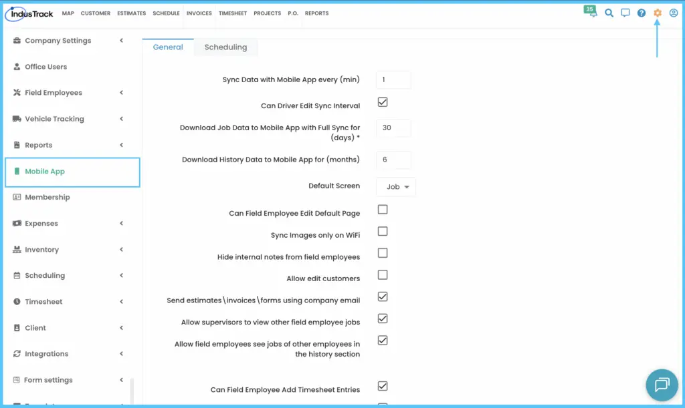
Task: Open MAP in top navigation
Action: click(x=68, y=13)
